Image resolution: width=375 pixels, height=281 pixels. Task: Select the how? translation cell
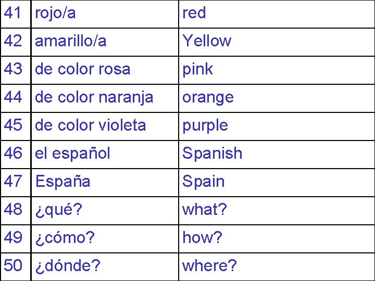tap(277, 239)
